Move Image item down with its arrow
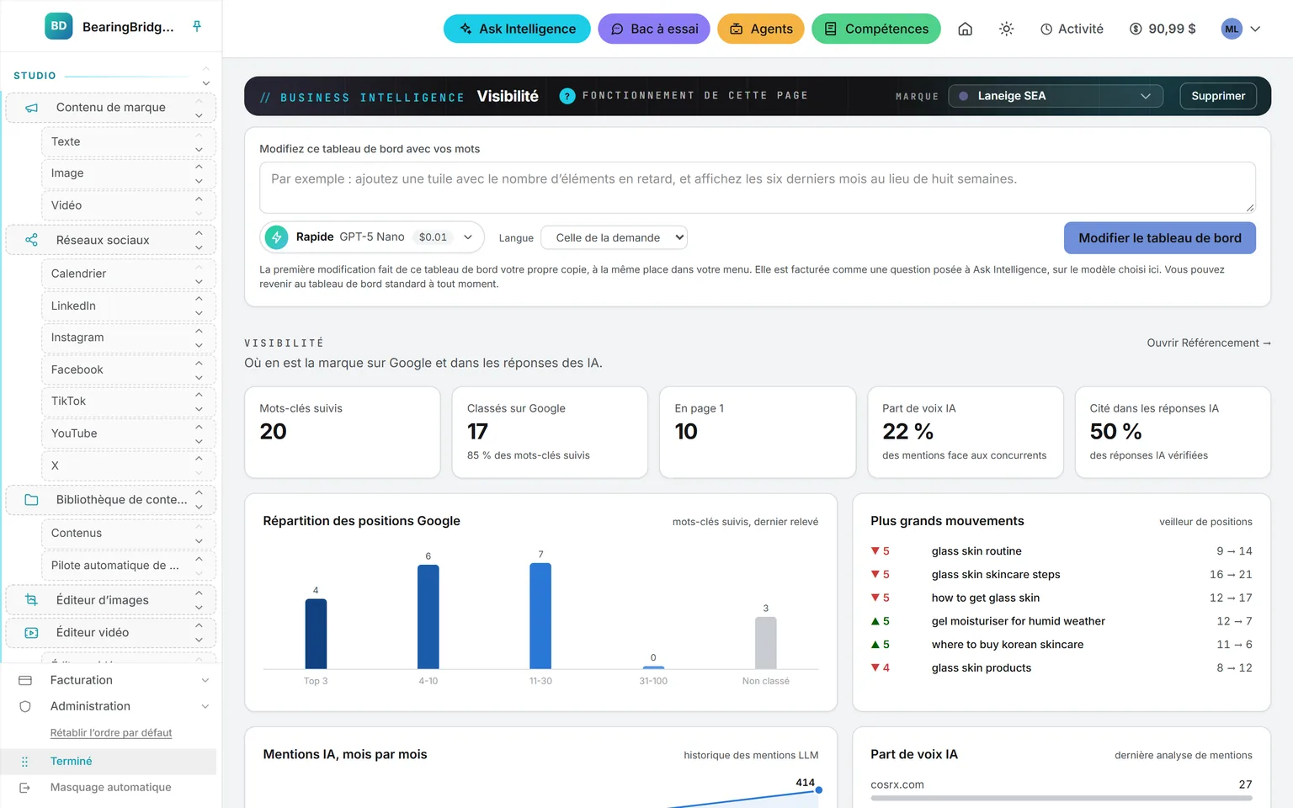1293x808 pixels. (x=199, y=181)
